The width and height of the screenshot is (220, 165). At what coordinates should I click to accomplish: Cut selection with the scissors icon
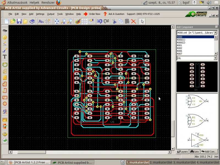tap(114, 21)
